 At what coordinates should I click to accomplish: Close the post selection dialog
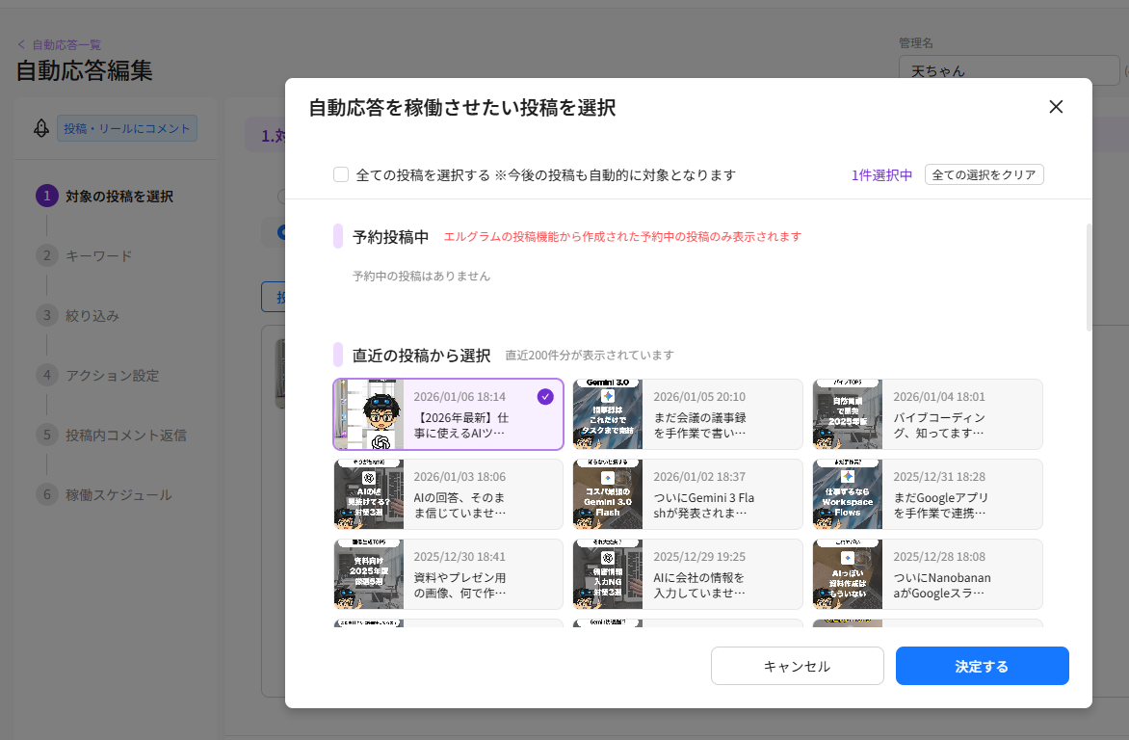[1056, 107]
